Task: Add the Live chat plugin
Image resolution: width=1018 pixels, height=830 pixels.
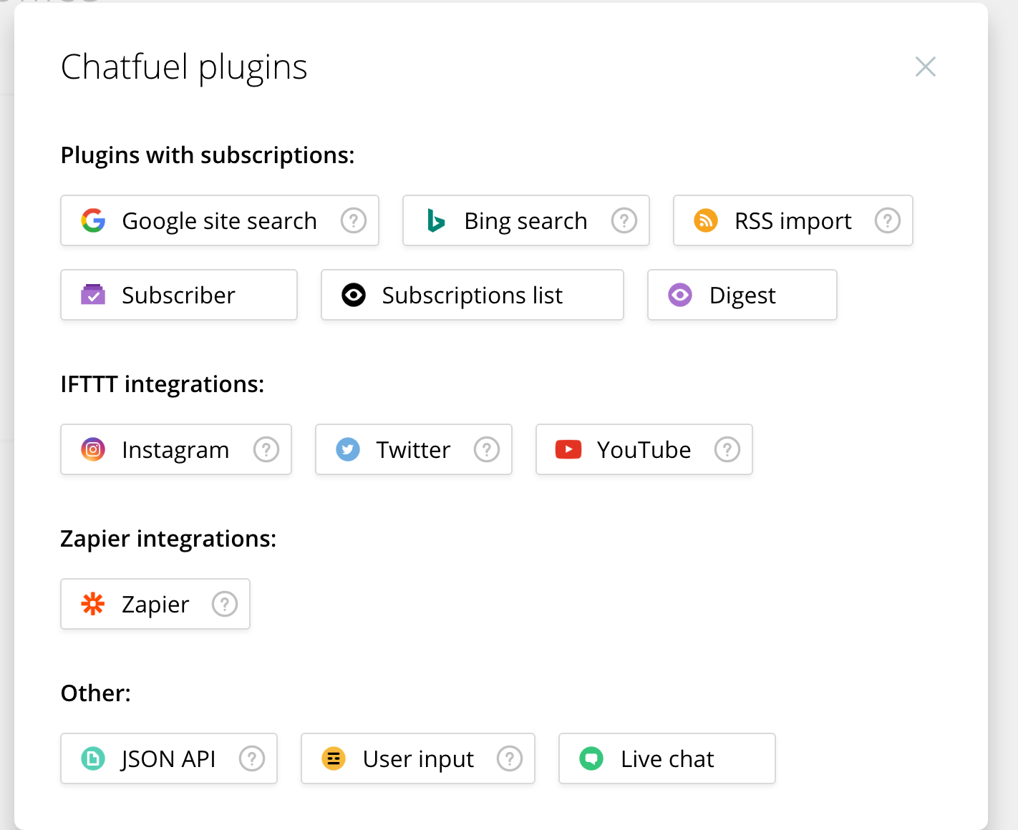Action: 666,758
